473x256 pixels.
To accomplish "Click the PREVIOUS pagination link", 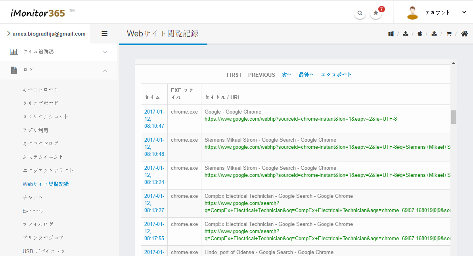I will (262, 75).
